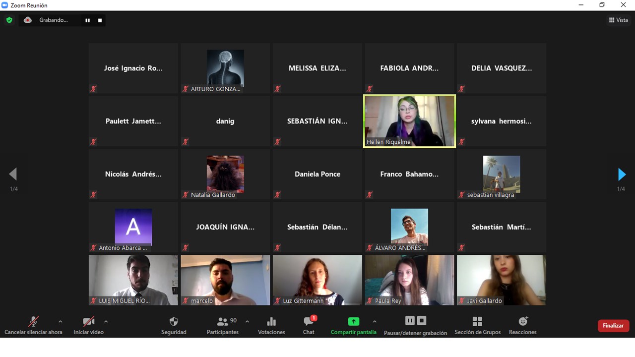This screenshot has height=357, width=635.
Task: Open the Reacciones emoji menu
Action: 522,322
